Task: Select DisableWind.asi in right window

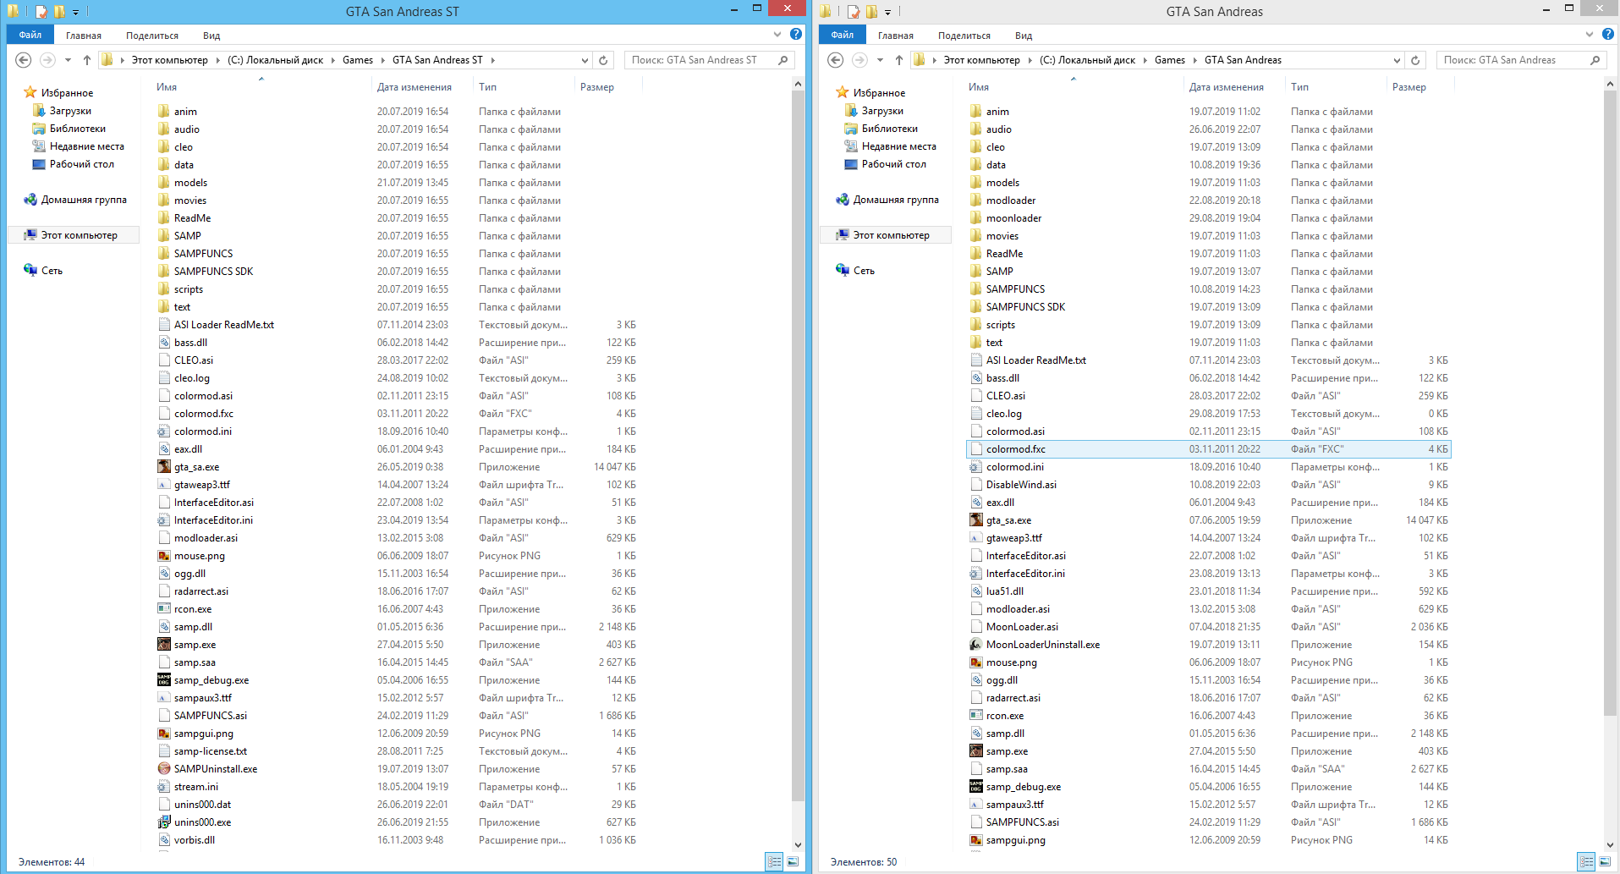Action: tap(1013, 485)
